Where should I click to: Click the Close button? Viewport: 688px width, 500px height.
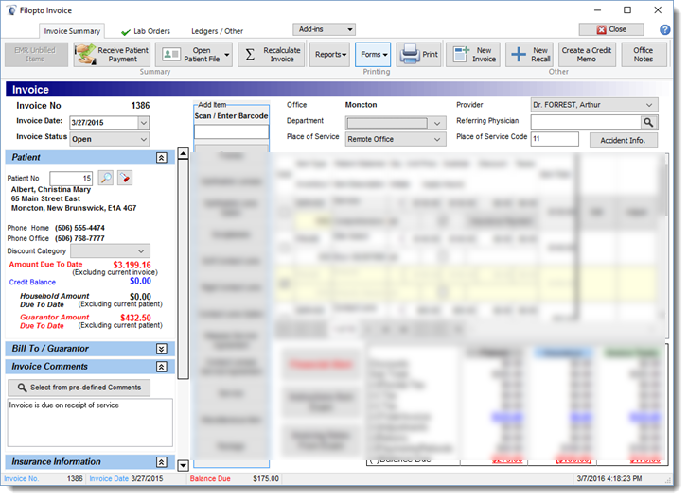611,29
